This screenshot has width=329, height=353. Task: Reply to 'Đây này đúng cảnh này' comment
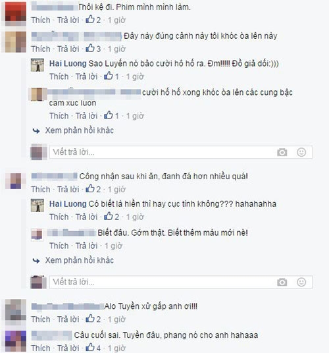coord(68,49)
